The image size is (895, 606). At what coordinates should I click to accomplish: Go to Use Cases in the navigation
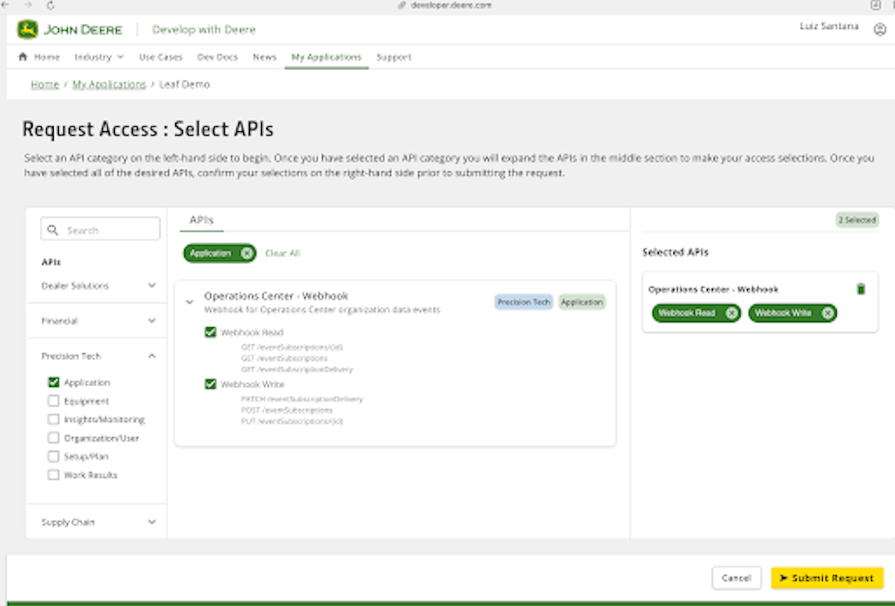[160, 57]
